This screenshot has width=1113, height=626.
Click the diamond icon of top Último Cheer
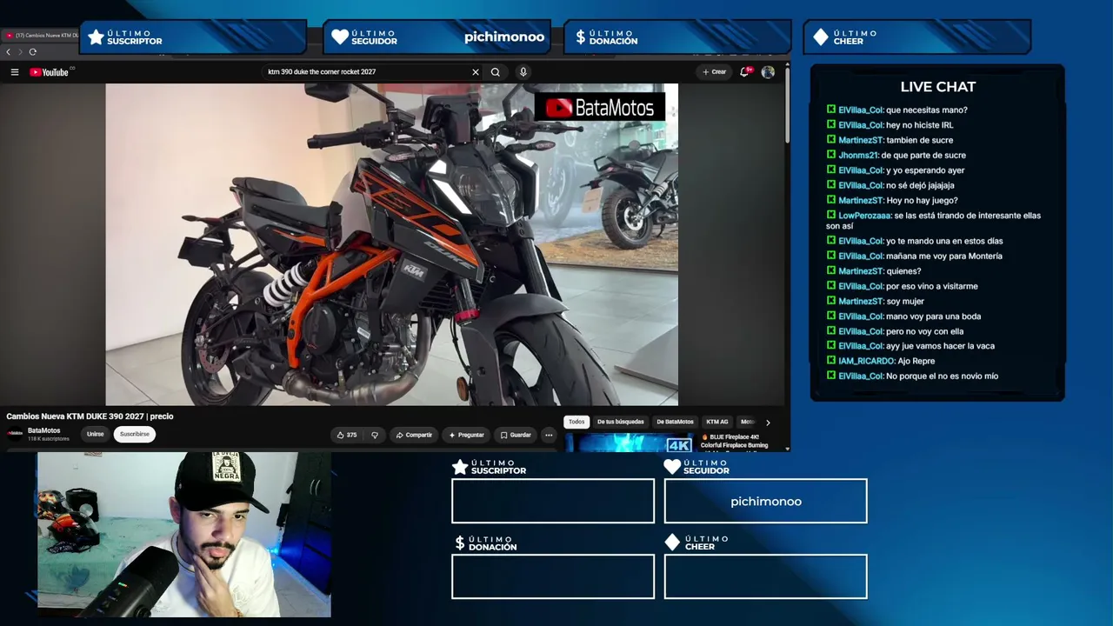click(821, 37)
